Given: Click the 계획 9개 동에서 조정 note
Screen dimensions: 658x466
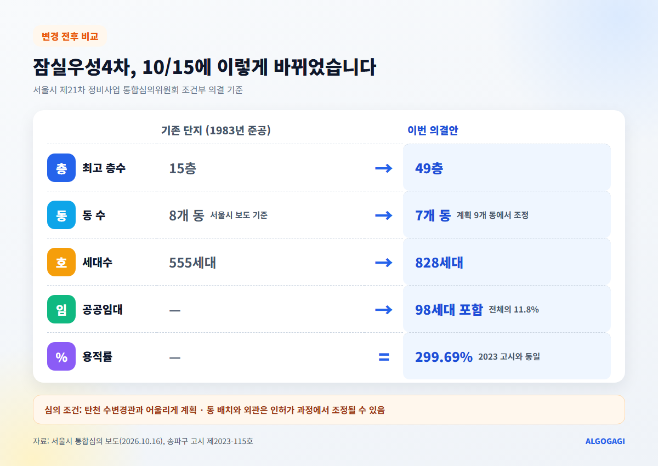Looking at the screenshot, I should point(492,215).
